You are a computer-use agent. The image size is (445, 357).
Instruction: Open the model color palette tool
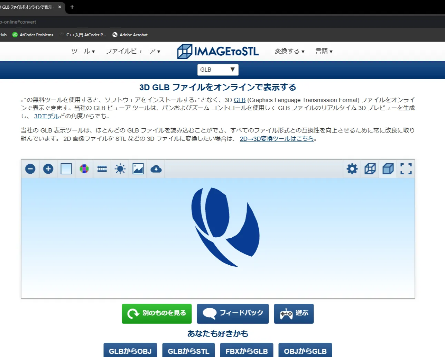[84, 169]
